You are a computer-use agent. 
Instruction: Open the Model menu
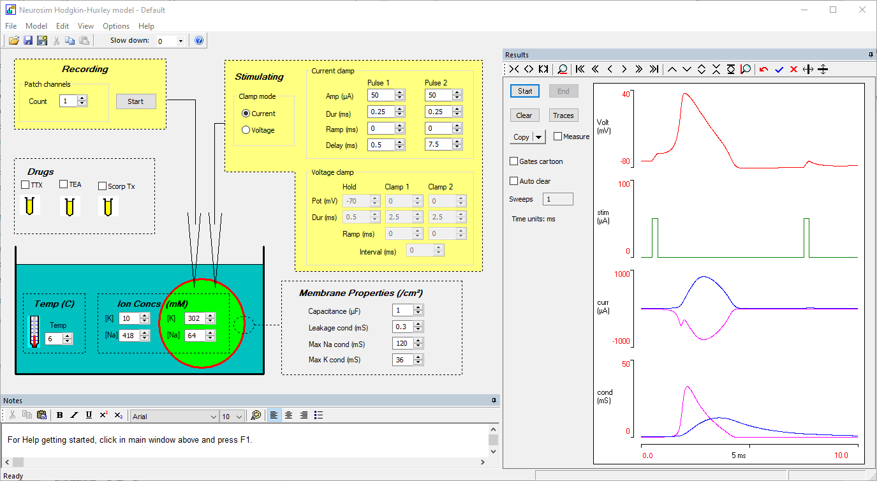click(x=36, y=26)
